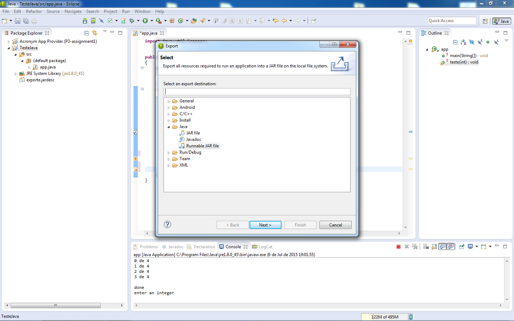Switch to the Problems tab
Screen dimensions: 514x321
[x=146, y=246]
